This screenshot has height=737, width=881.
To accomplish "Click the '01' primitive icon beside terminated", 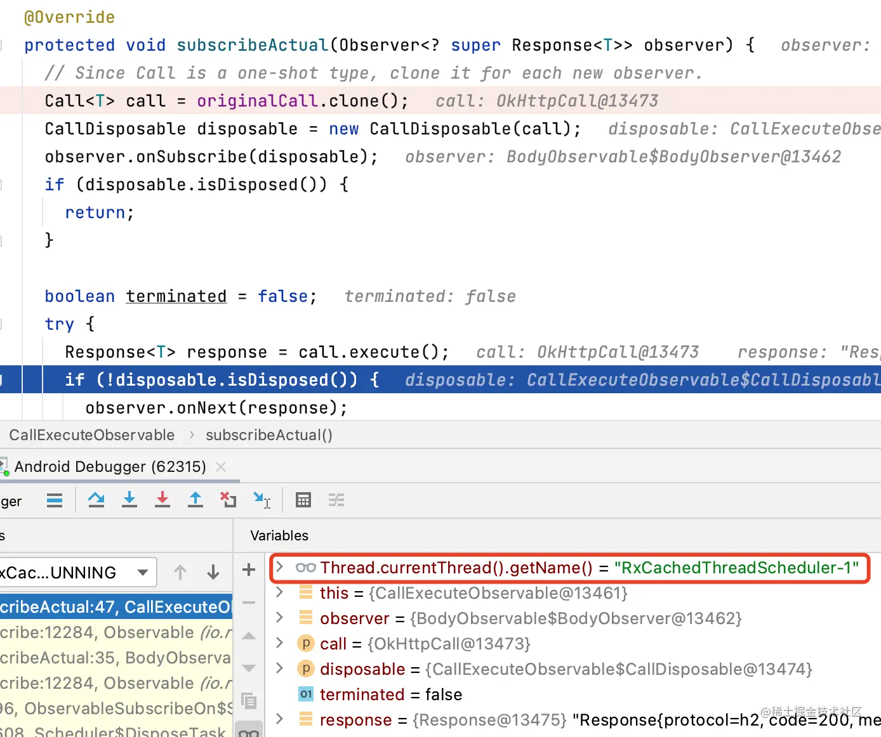I will pyautogui.click(x=306, y=695).
